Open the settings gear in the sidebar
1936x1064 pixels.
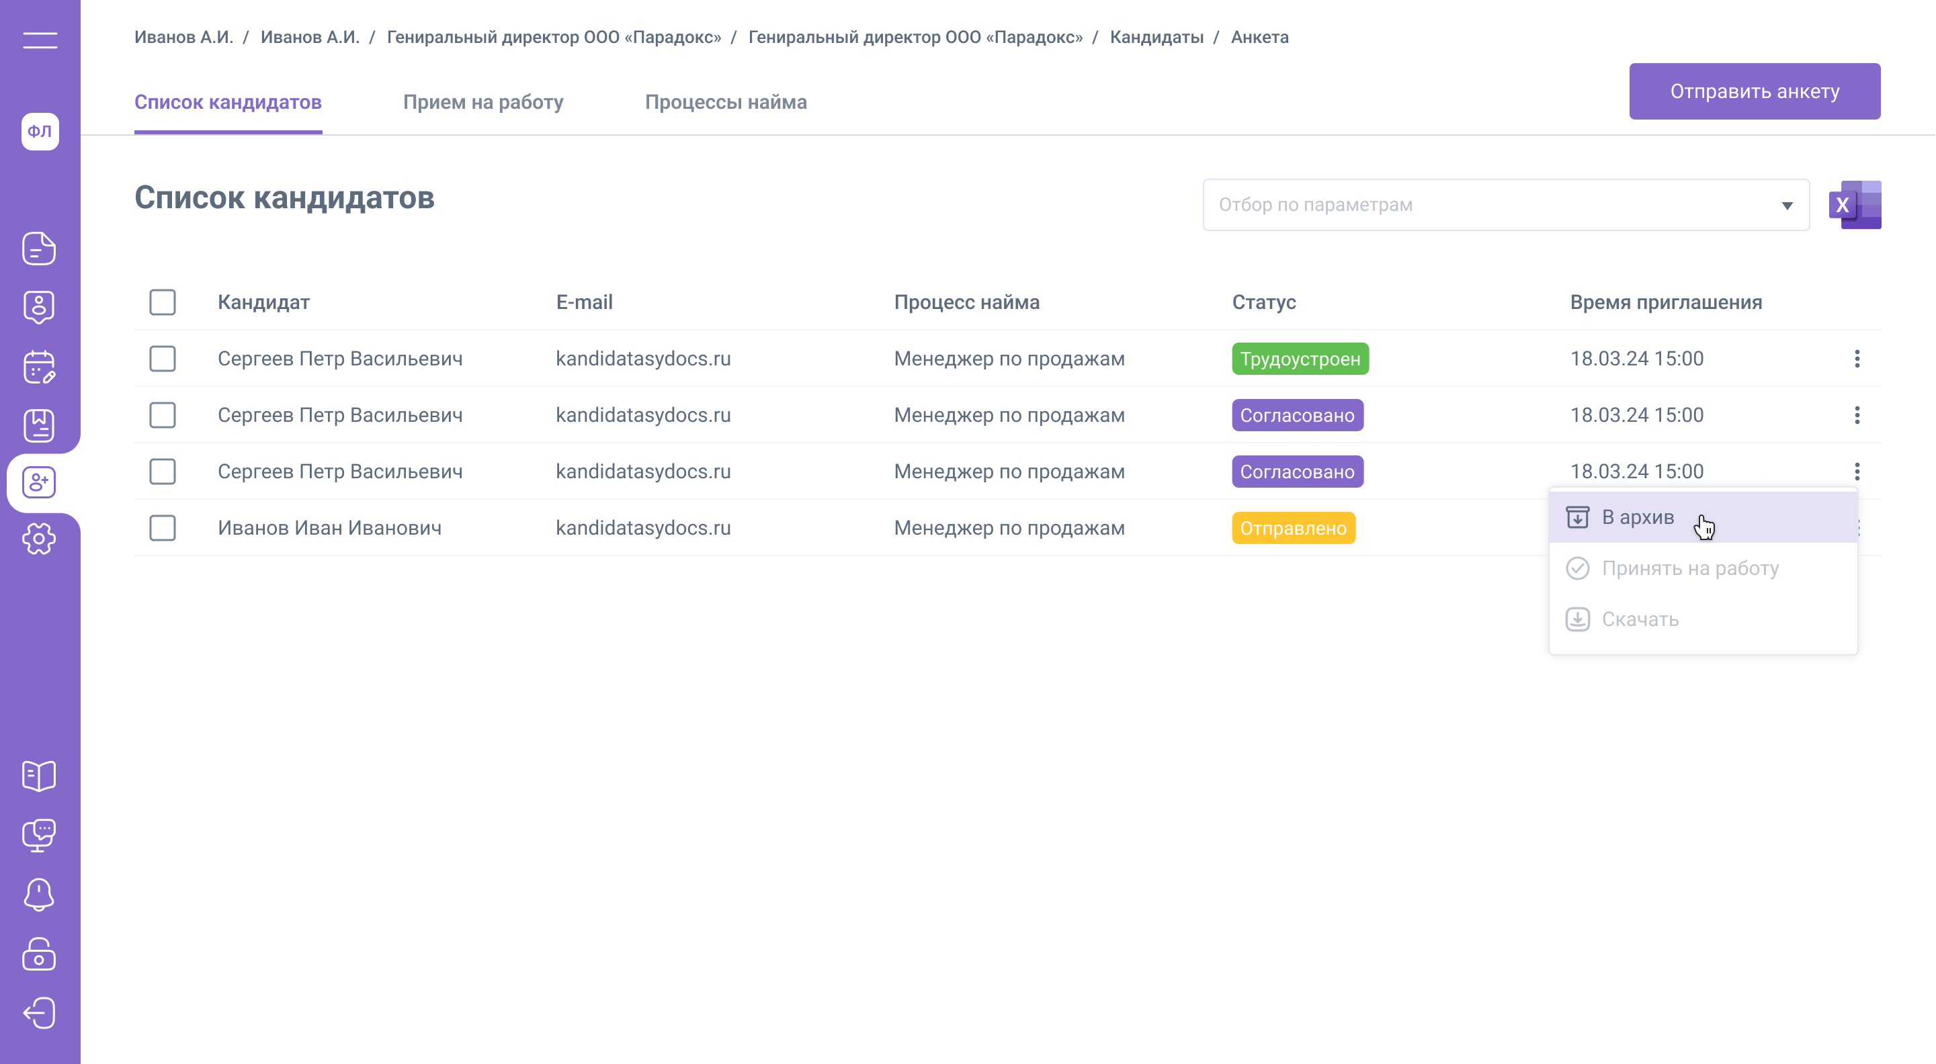(39, 539)
